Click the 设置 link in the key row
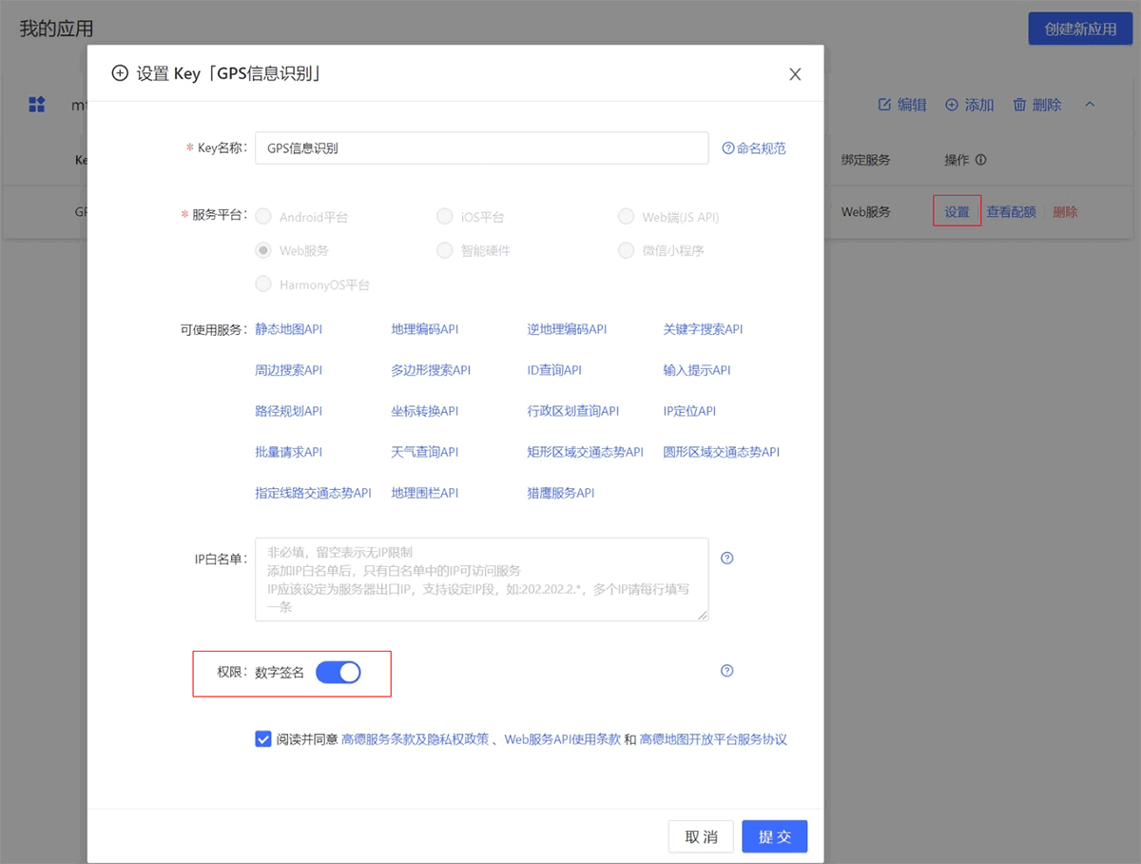Viewport: 1141px width, 864px height. 957,211
